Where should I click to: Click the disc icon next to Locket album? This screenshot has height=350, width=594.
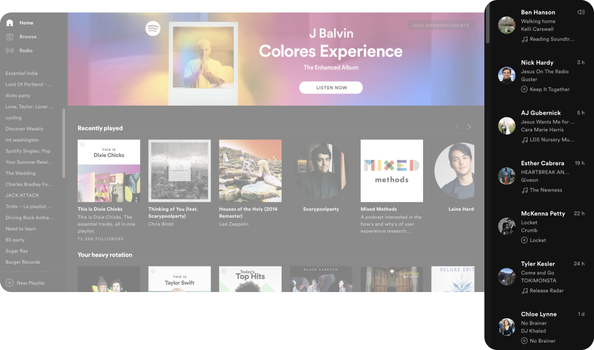point(524,240)
